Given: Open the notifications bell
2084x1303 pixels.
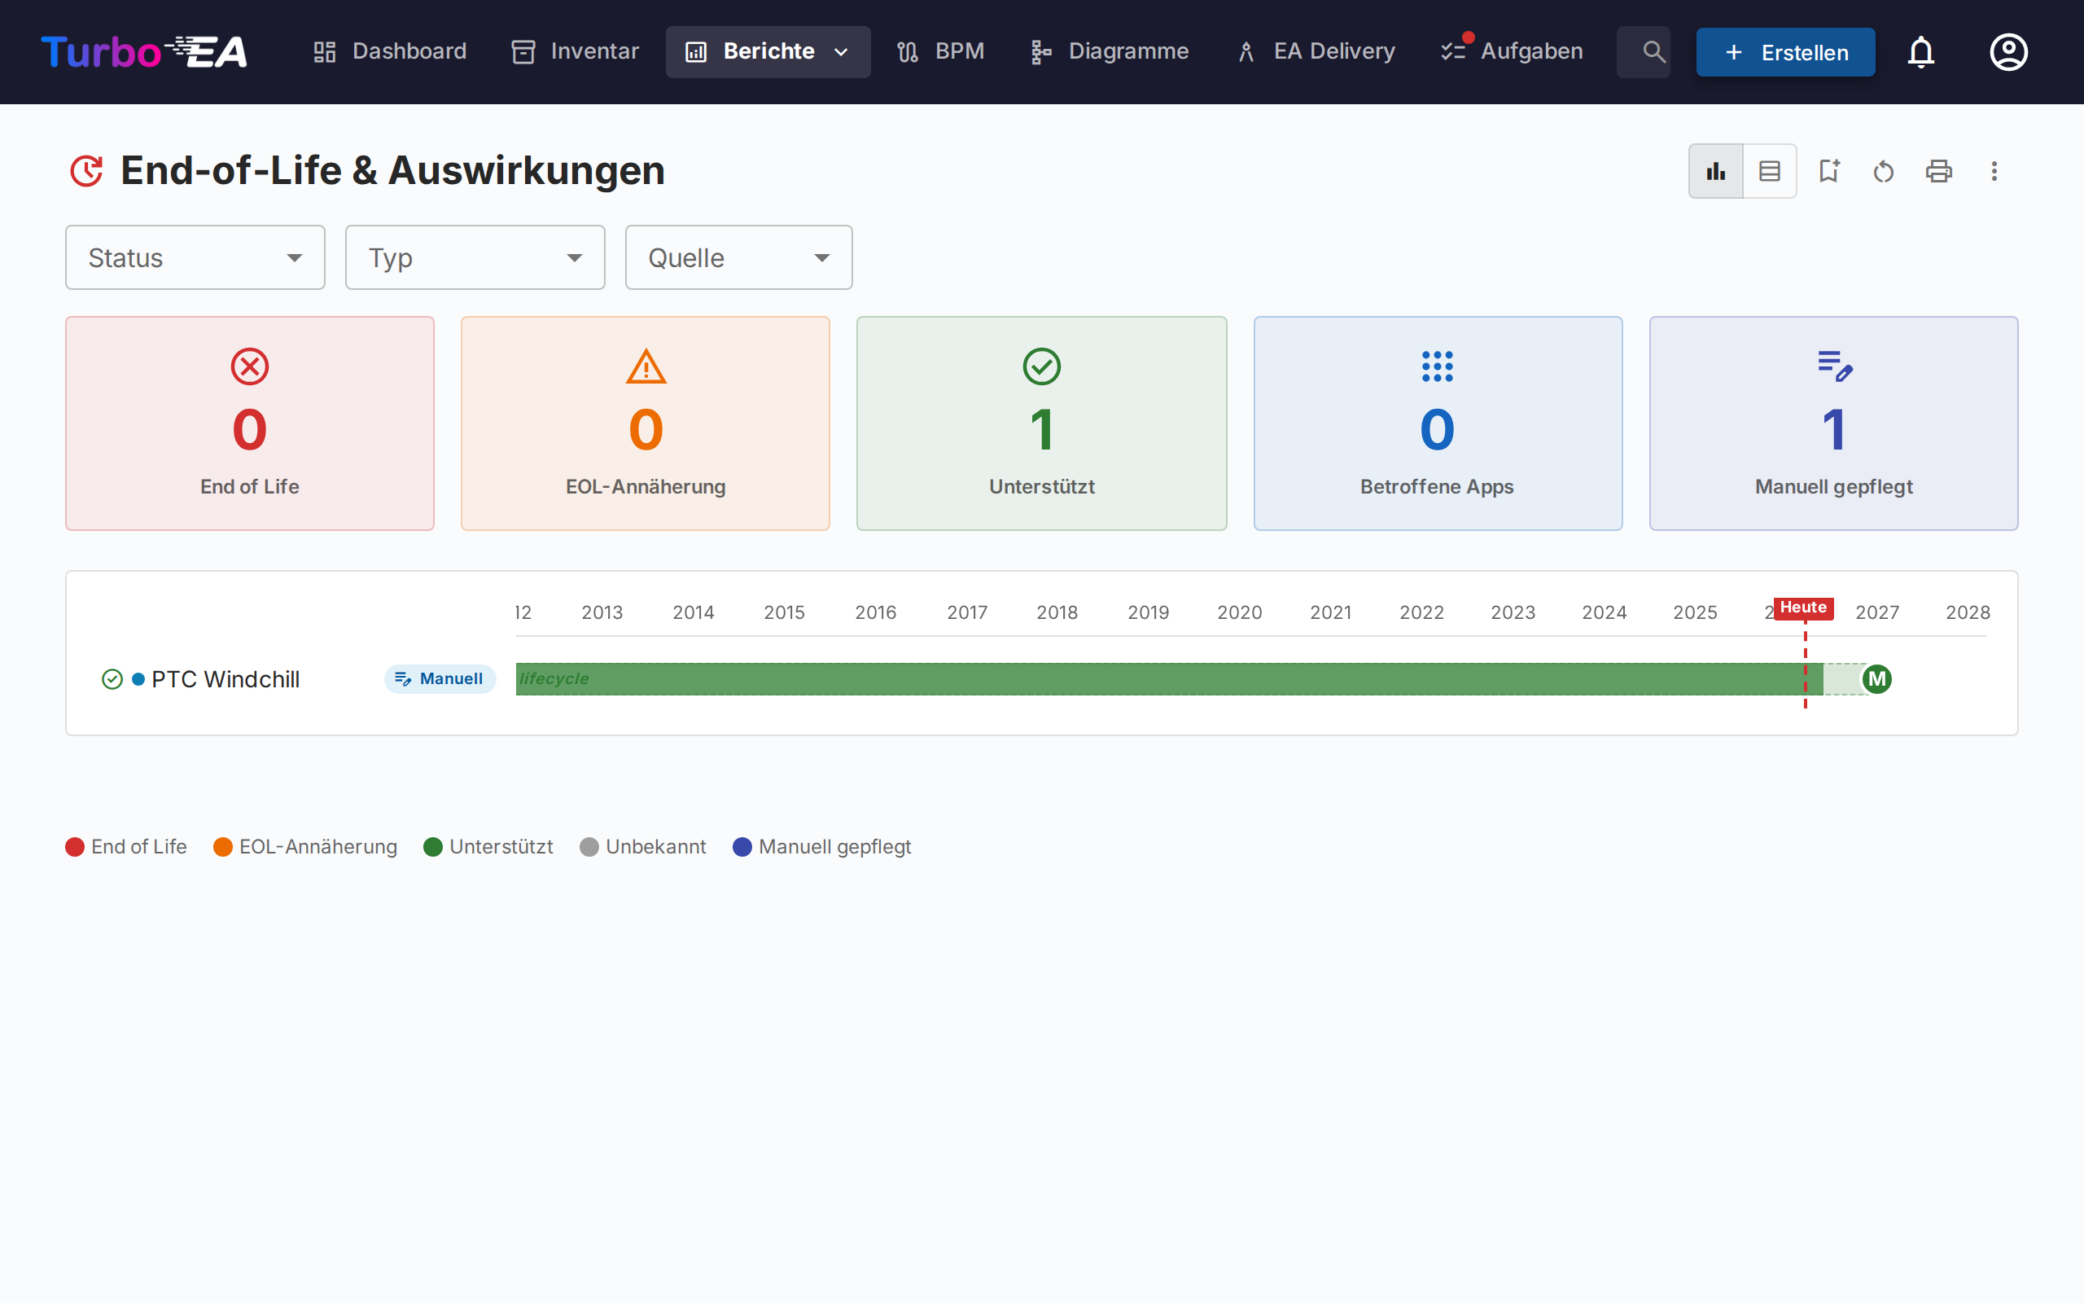Looking at the screenshot, I should (1920, 51).
